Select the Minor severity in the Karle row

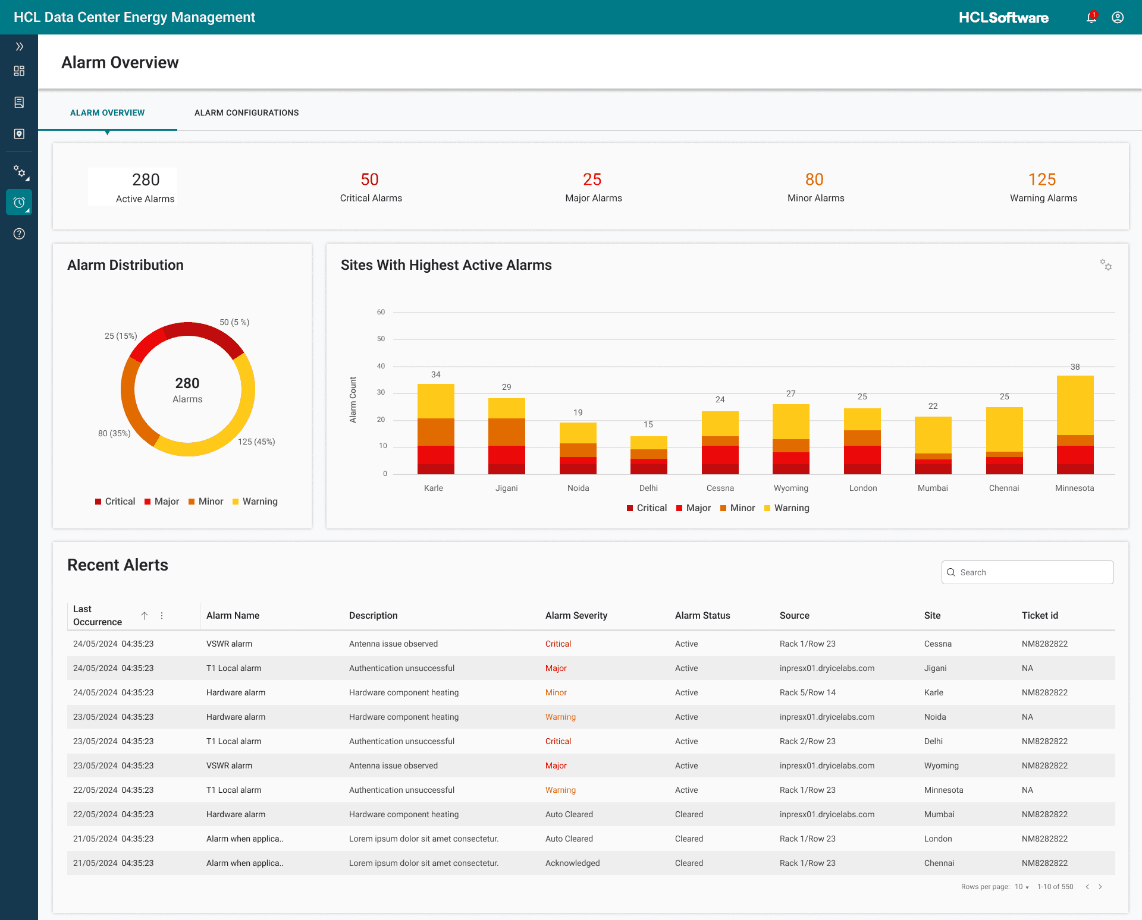[x=556, y=692]
